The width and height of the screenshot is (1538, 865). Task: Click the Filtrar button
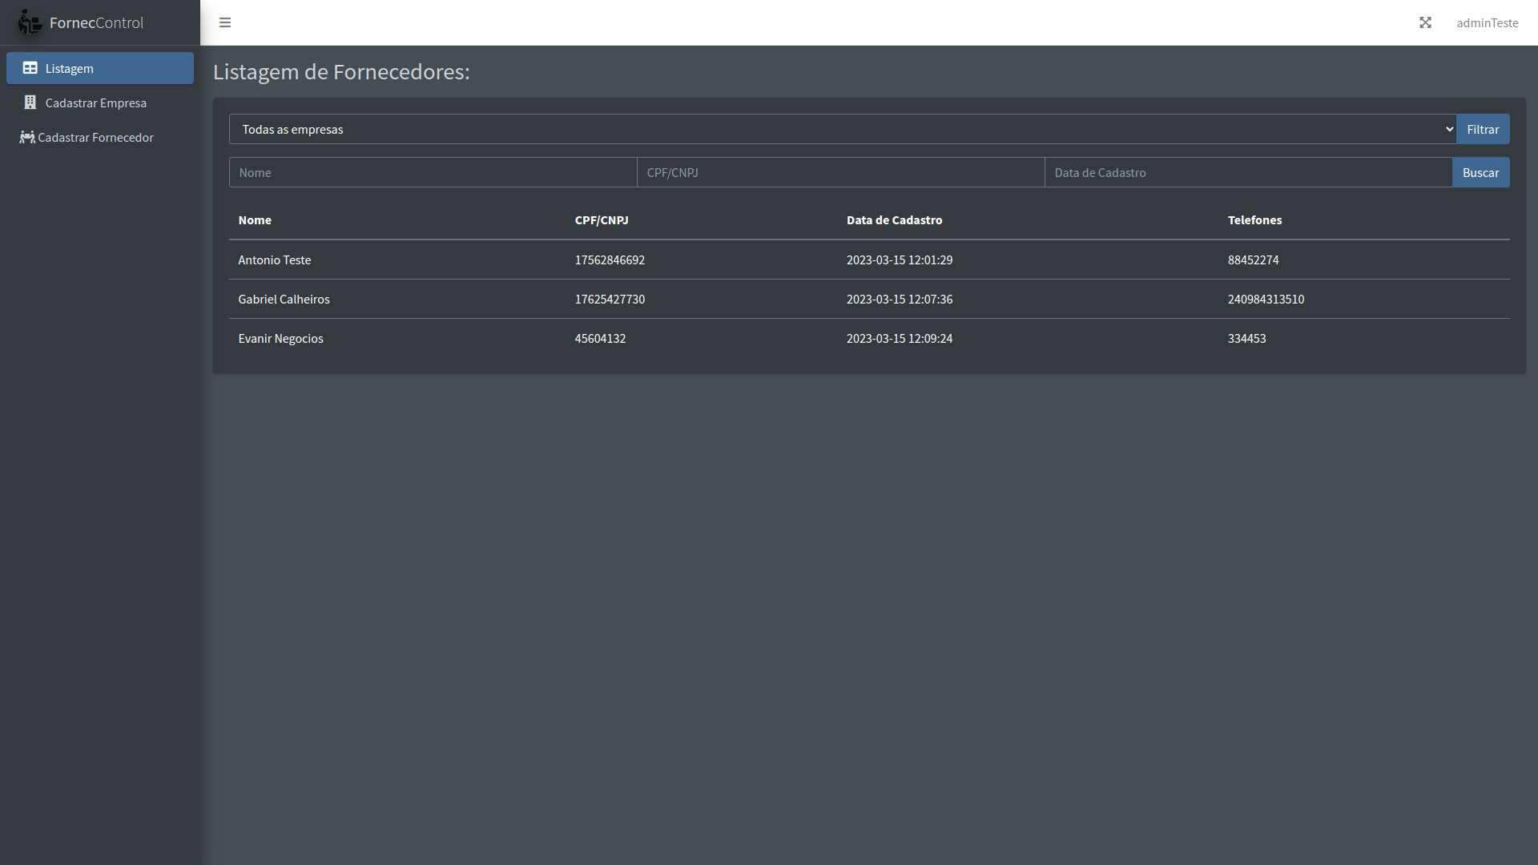coord(1483,129)
